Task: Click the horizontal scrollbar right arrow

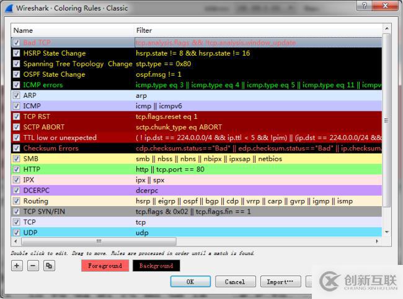Action: click(x=377, y=241)
